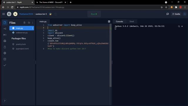Click the Packager files heading
This screenshot has height=106, width=188.
tap(19, 39)
